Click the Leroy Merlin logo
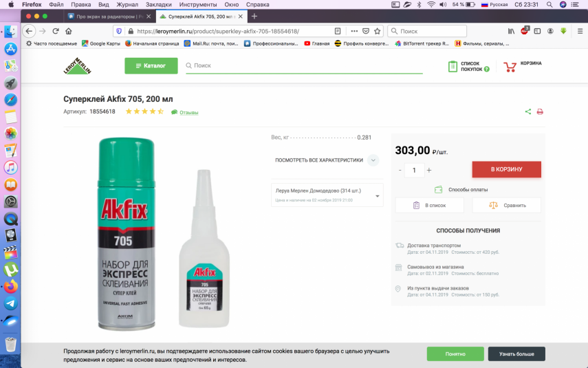588x368 pixels. click(78, 66)
